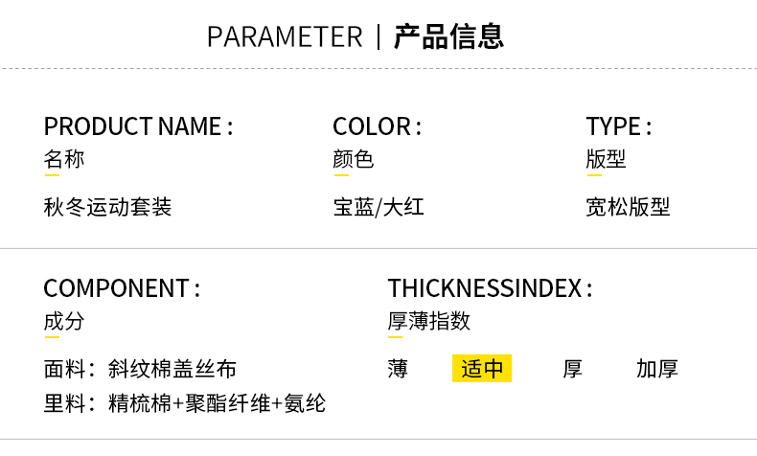Select the COLOR heading
Screen dimensions: 757x456
377,126
